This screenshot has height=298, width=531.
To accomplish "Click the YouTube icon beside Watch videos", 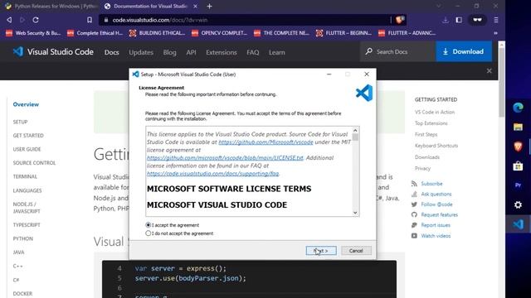I will (414, 236).
